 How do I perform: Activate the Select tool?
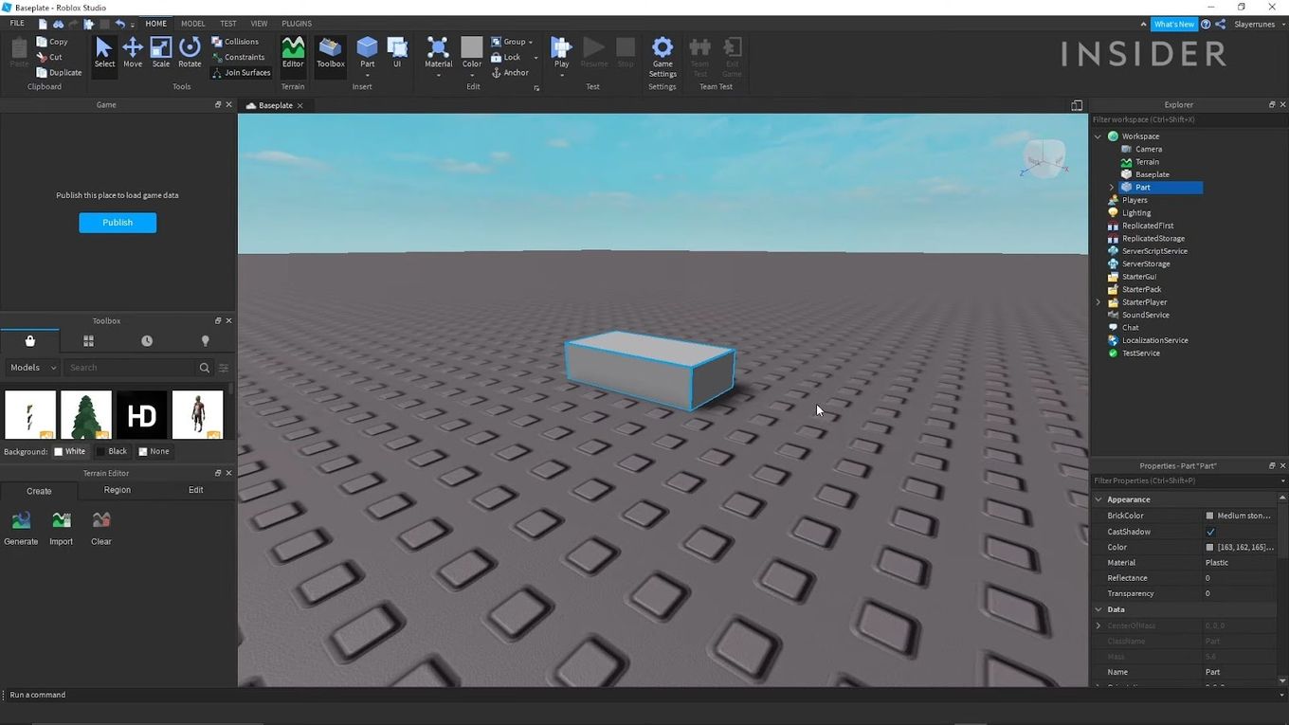tap(104, 52)
